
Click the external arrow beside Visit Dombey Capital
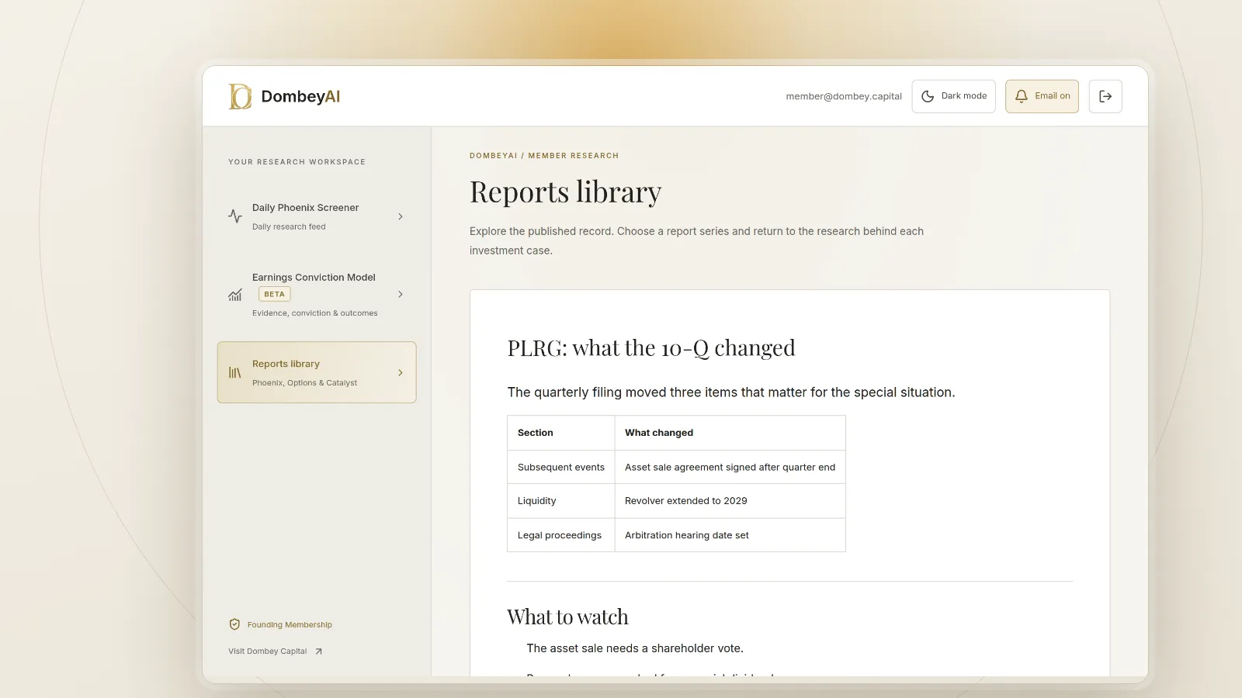pyautogui.click(x=318, y=651)
